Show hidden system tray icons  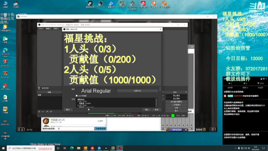point(236,148)
